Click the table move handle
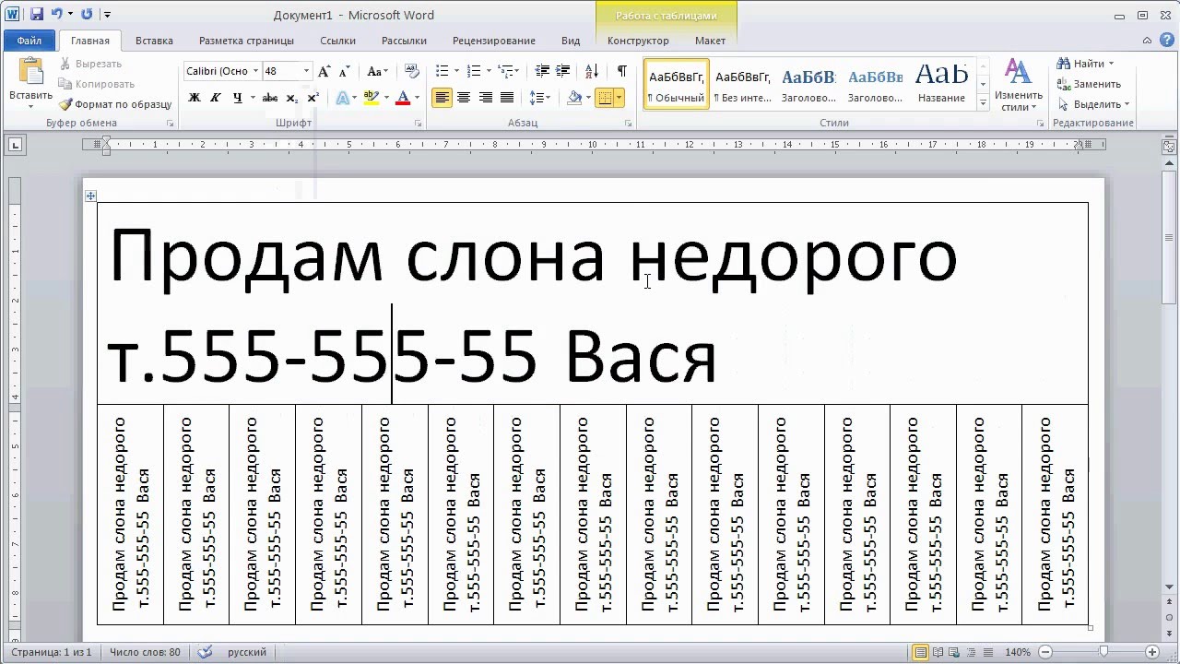This screenshot has height=664, width=1180. point(90,196)
